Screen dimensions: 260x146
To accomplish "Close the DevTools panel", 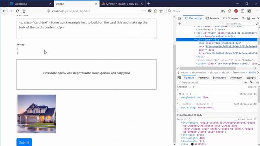I will tap(258, 18).
